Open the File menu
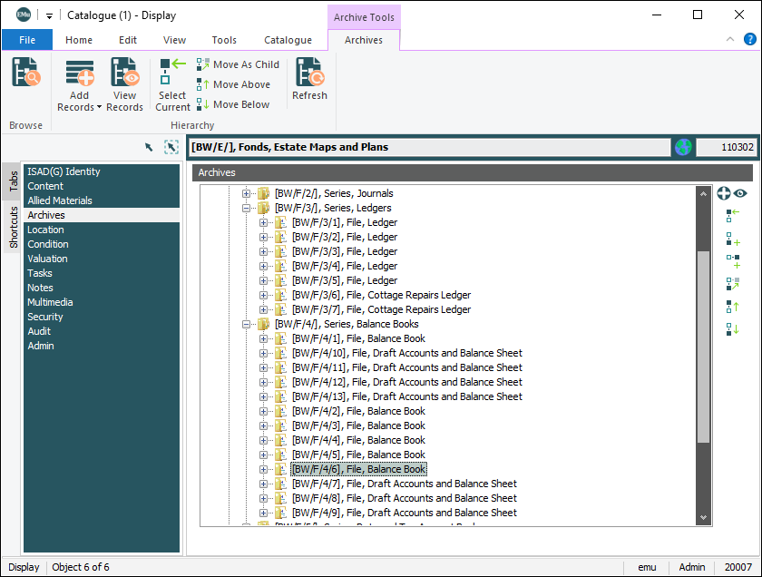Image resolution: width=762 pixels, height=577 pixels. 27,40
